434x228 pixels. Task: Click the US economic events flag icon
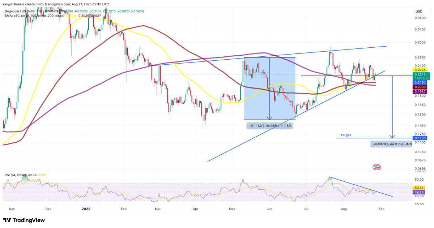point(376,167)
